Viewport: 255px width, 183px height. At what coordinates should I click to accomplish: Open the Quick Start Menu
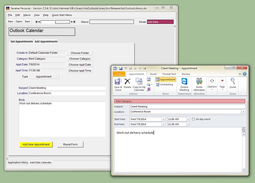62,15
